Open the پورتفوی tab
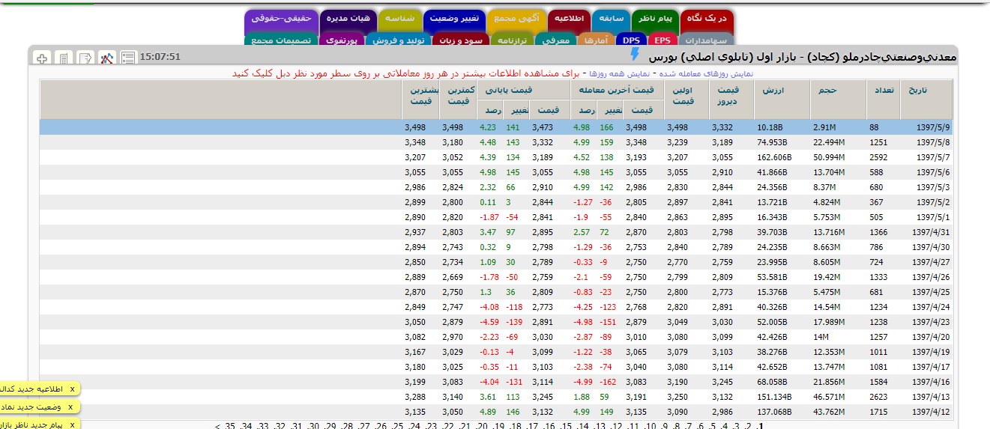Viewport: 990px width, 429px height. coord(342,40)
